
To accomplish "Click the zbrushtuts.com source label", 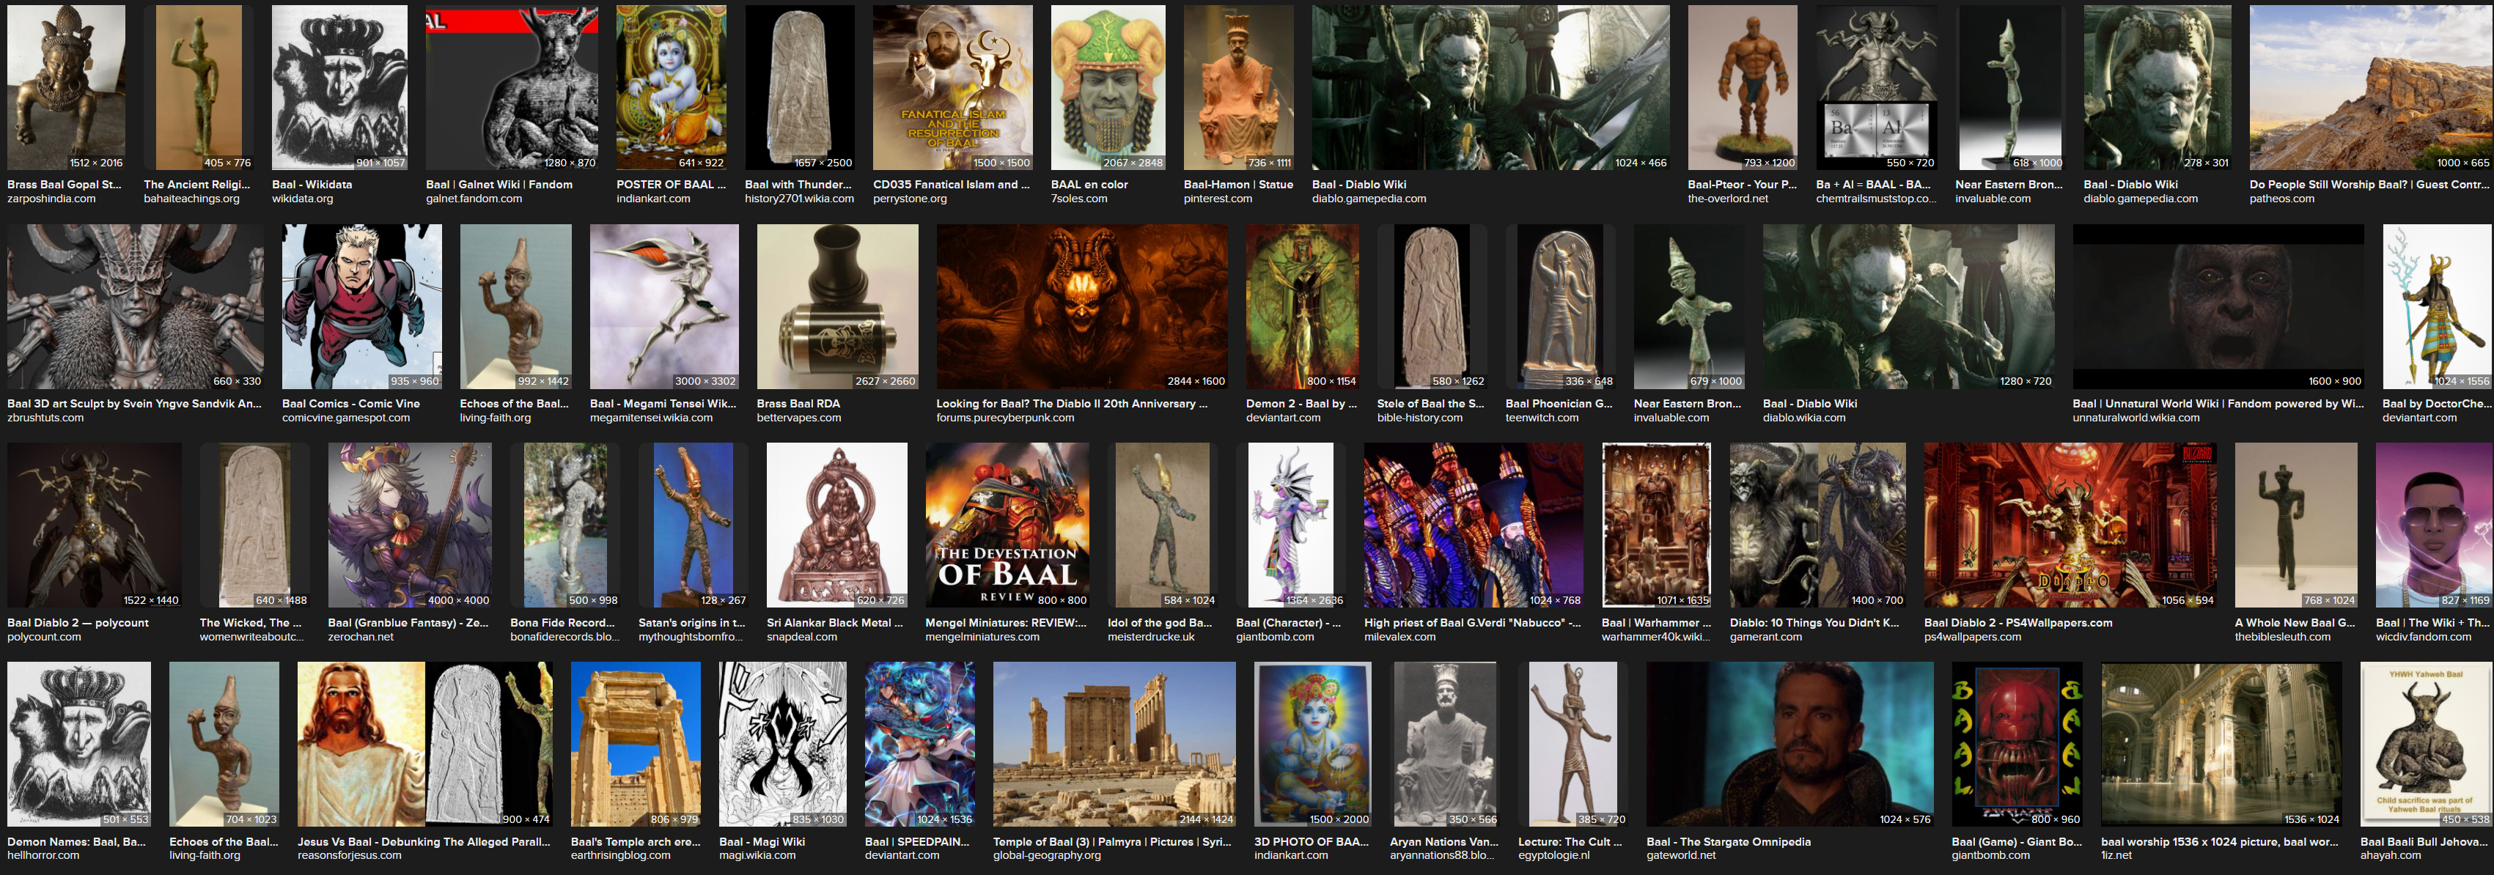I will (45, 418).
